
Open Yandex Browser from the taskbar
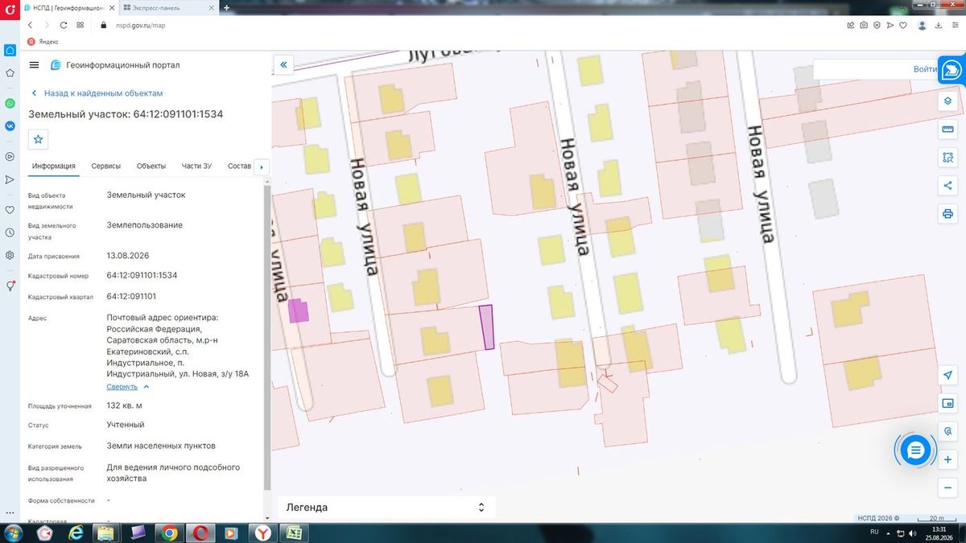pos(263,533)
